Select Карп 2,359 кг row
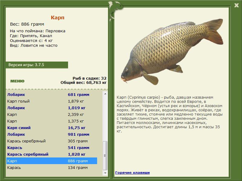242x181 pixels. (x=52, y=114)
